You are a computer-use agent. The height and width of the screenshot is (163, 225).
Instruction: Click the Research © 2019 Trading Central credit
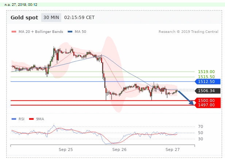point(189,32)
